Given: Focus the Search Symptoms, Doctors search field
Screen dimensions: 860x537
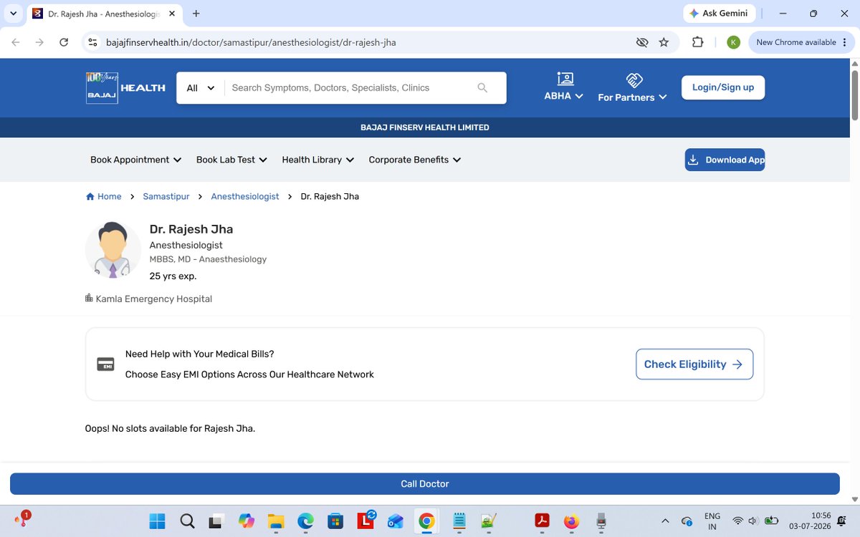Looking at the screenshot, I should point(351,88).
